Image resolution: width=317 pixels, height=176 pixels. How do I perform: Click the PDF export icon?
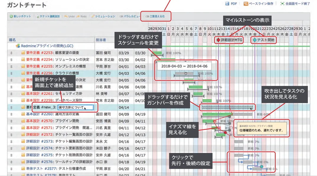[227, 4]
